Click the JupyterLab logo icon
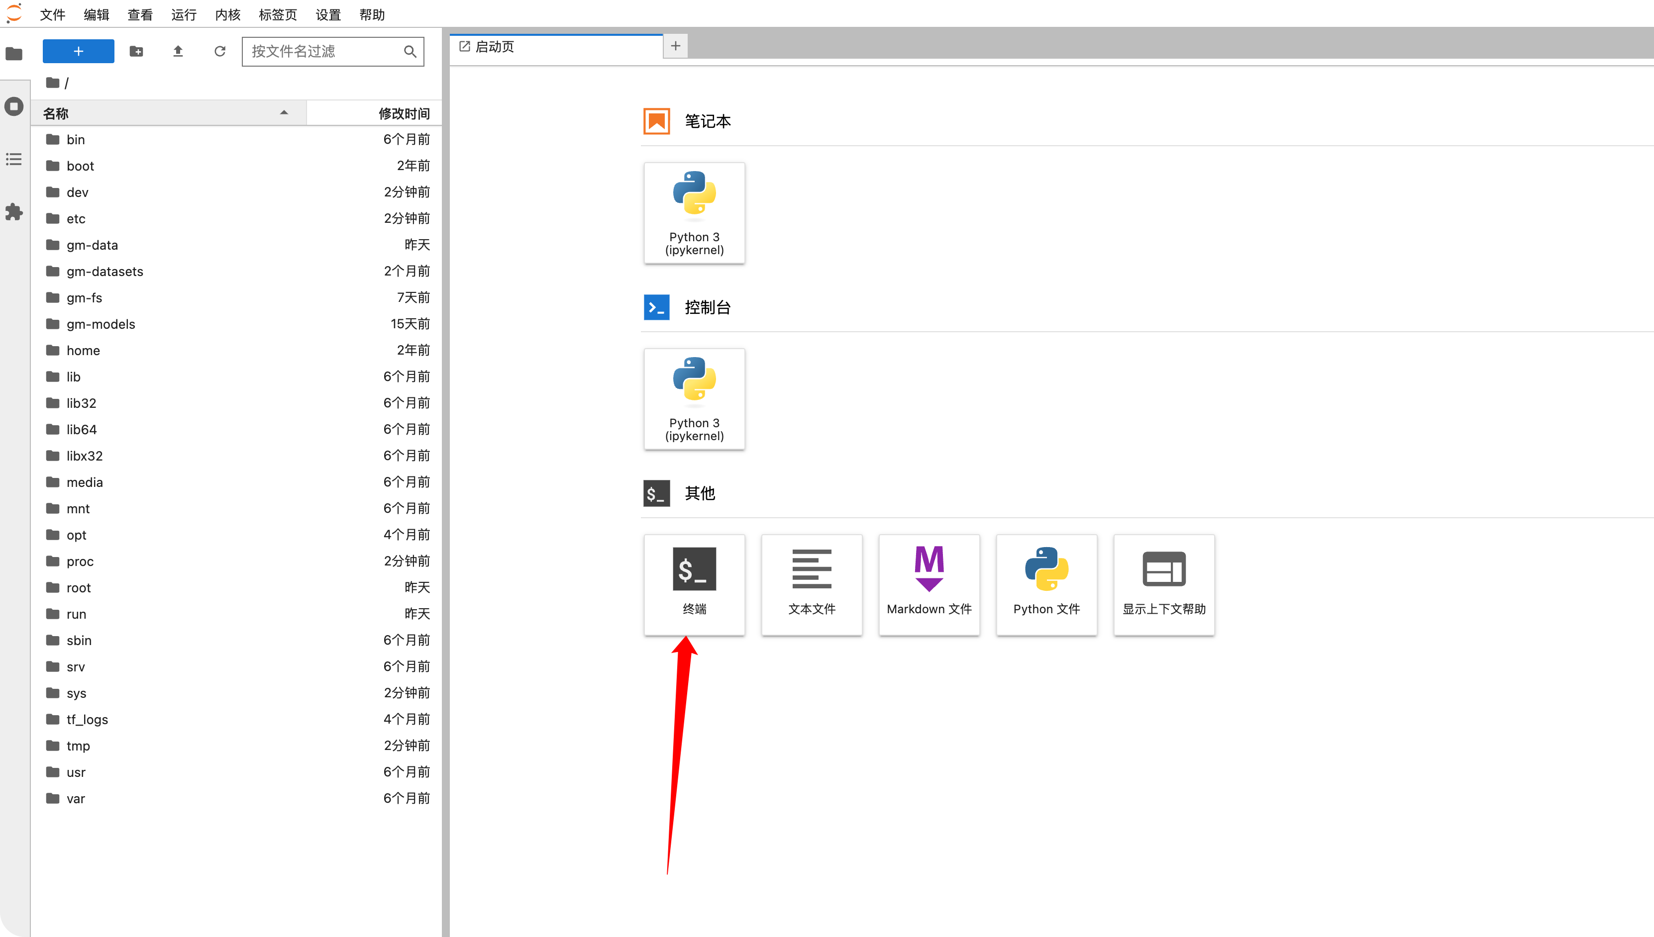This screenshot has width=1654, height=937. tap(14, 13)
